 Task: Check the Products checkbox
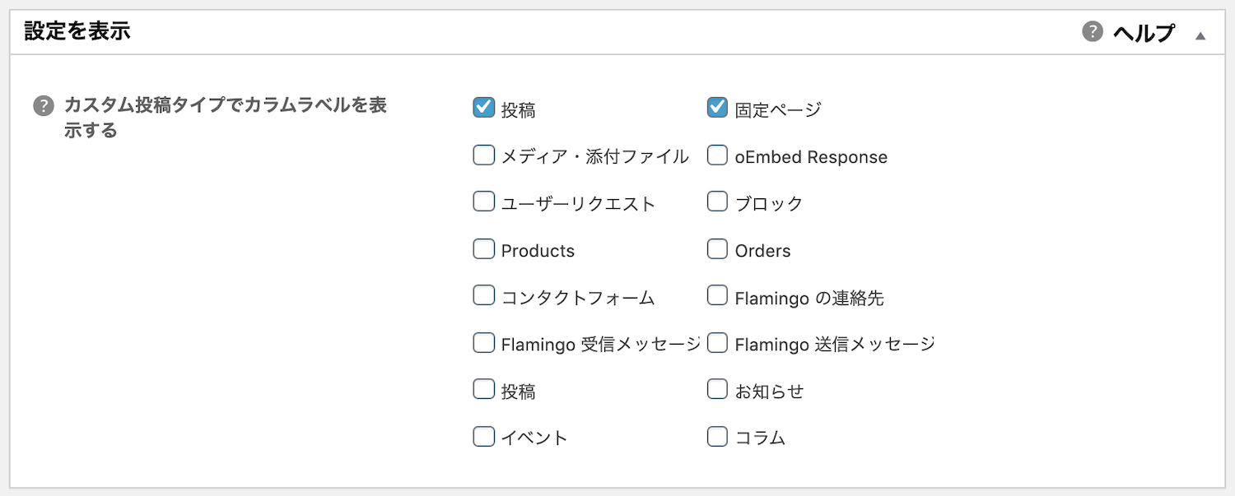click(483, 248)
